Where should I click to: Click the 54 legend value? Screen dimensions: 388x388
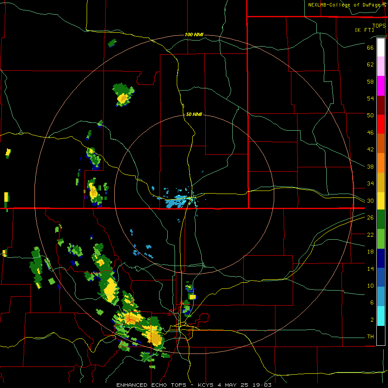[370, 98]
